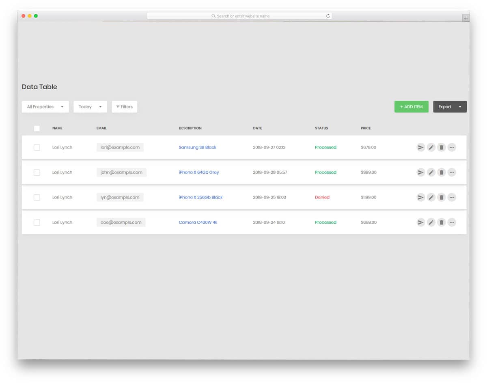Delete the Camera C430W 4k row
This screenshot has height=384, width=487.
[442, 222]
